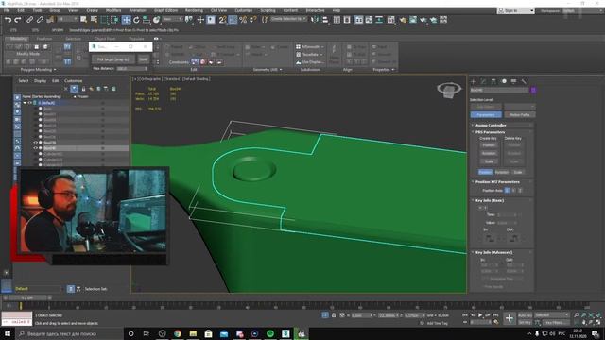
Task: Open Create Selection Set dropdown
Action: pyautogui.click(x=289, y=19)
